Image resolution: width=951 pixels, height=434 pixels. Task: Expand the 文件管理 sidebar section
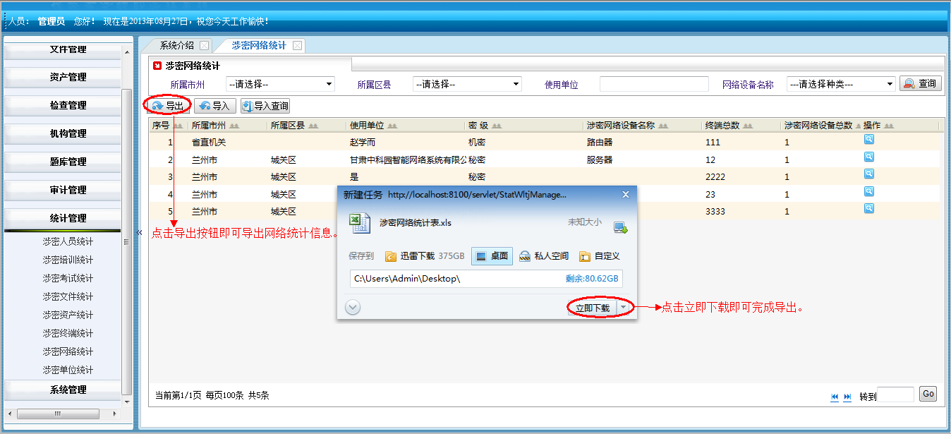coord(63,50)
